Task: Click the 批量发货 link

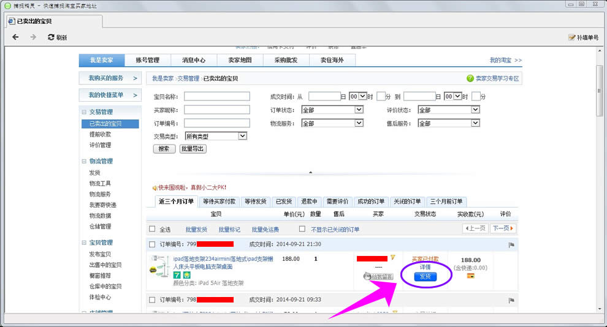Action: pos(196,230)
